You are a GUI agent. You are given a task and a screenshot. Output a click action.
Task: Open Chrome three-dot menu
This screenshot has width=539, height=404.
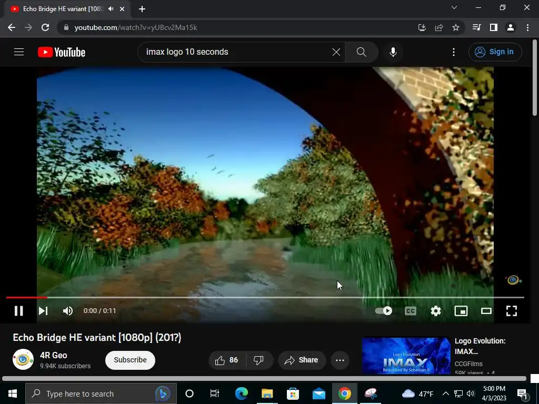point(527,27)
